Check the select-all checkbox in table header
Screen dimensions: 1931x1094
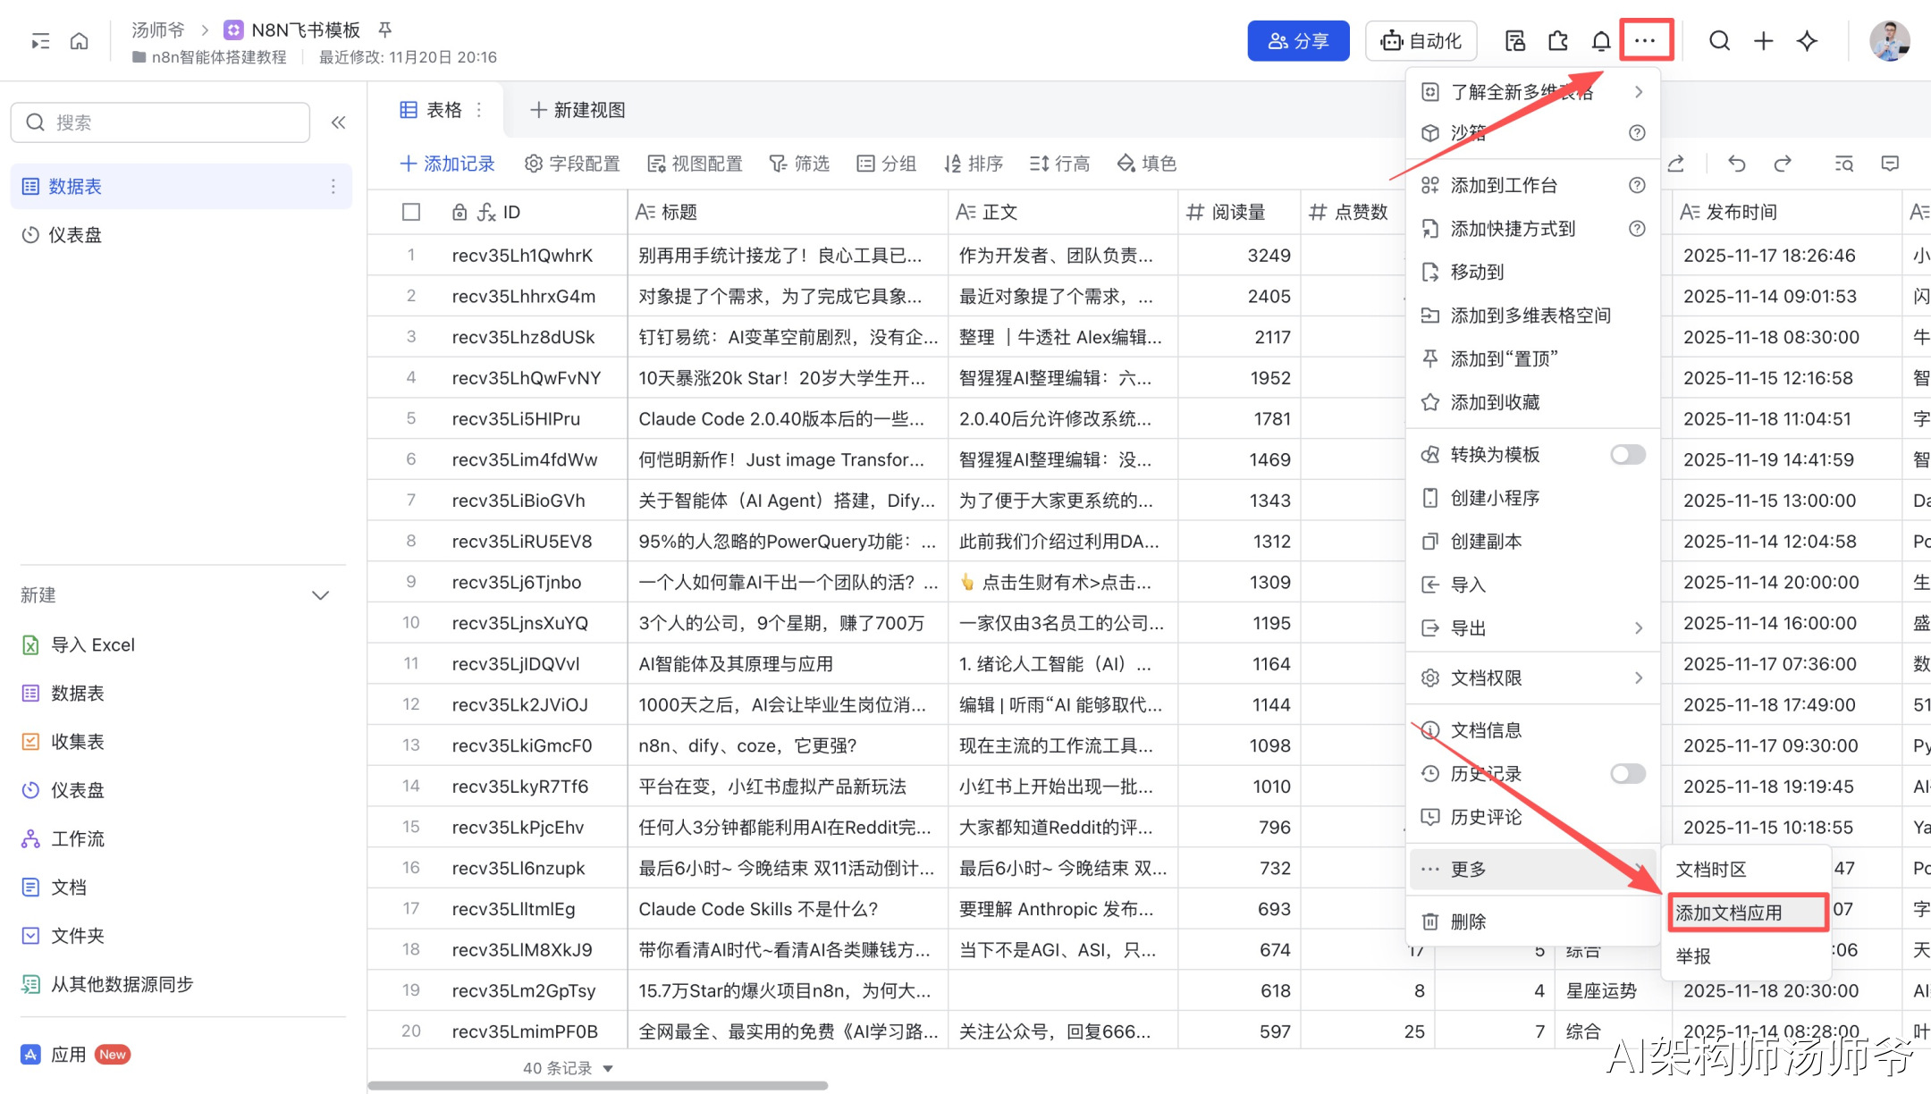(x=411, y=212)
